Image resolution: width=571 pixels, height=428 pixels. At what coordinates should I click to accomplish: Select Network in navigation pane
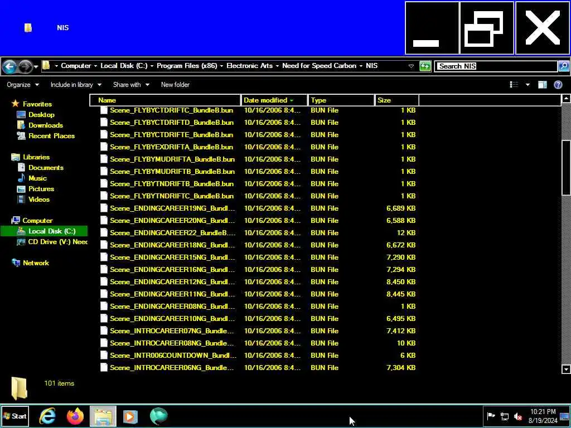[x=36, y=263]
